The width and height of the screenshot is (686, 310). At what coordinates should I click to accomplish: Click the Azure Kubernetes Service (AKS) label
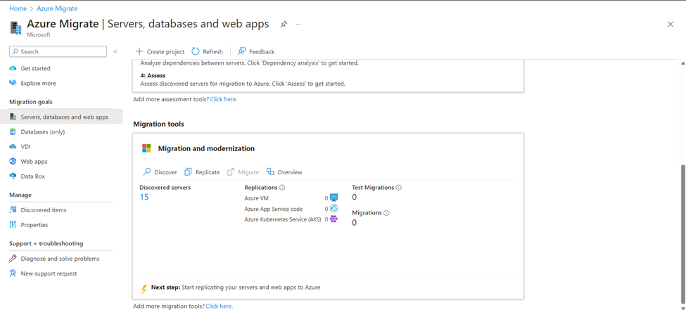tap(284, 219)
